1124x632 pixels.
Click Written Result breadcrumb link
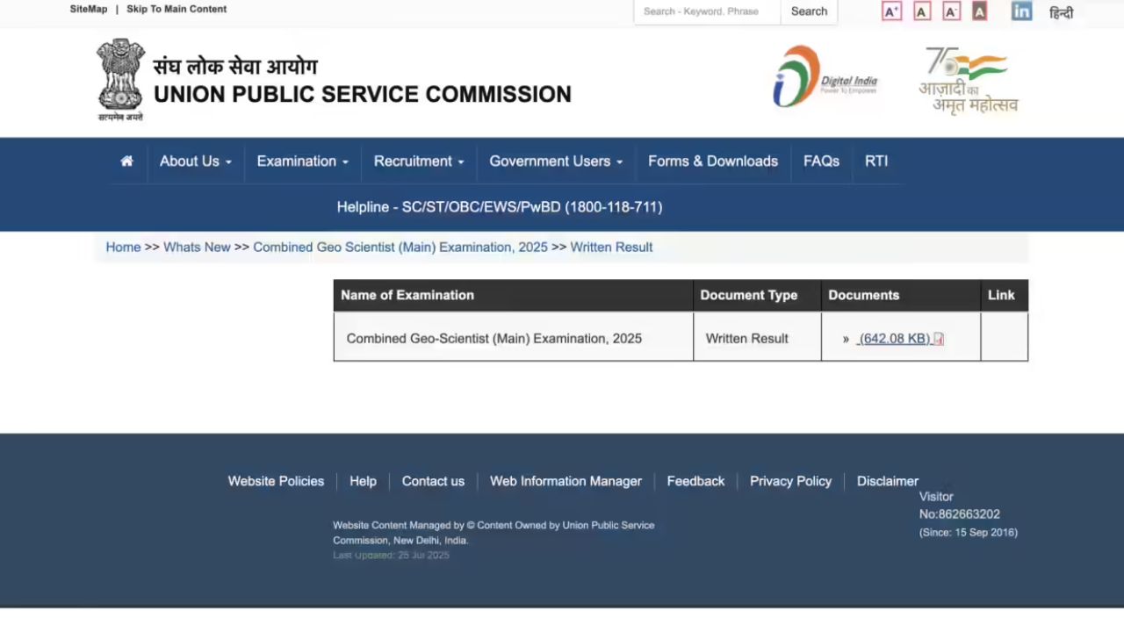tap(611, 248)
